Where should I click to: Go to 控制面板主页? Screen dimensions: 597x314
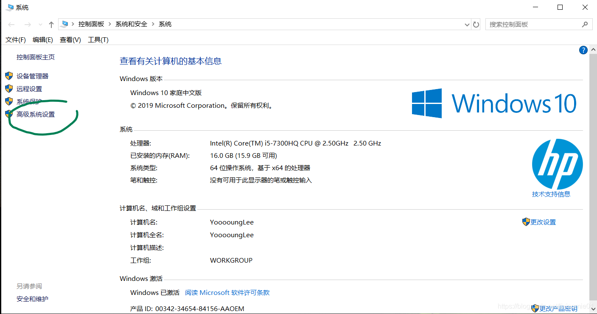point(36,57)
